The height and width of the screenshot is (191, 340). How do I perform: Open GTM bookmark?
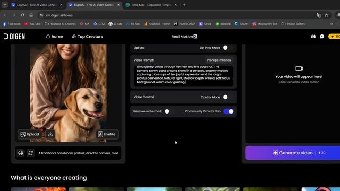tap(99, 24)
